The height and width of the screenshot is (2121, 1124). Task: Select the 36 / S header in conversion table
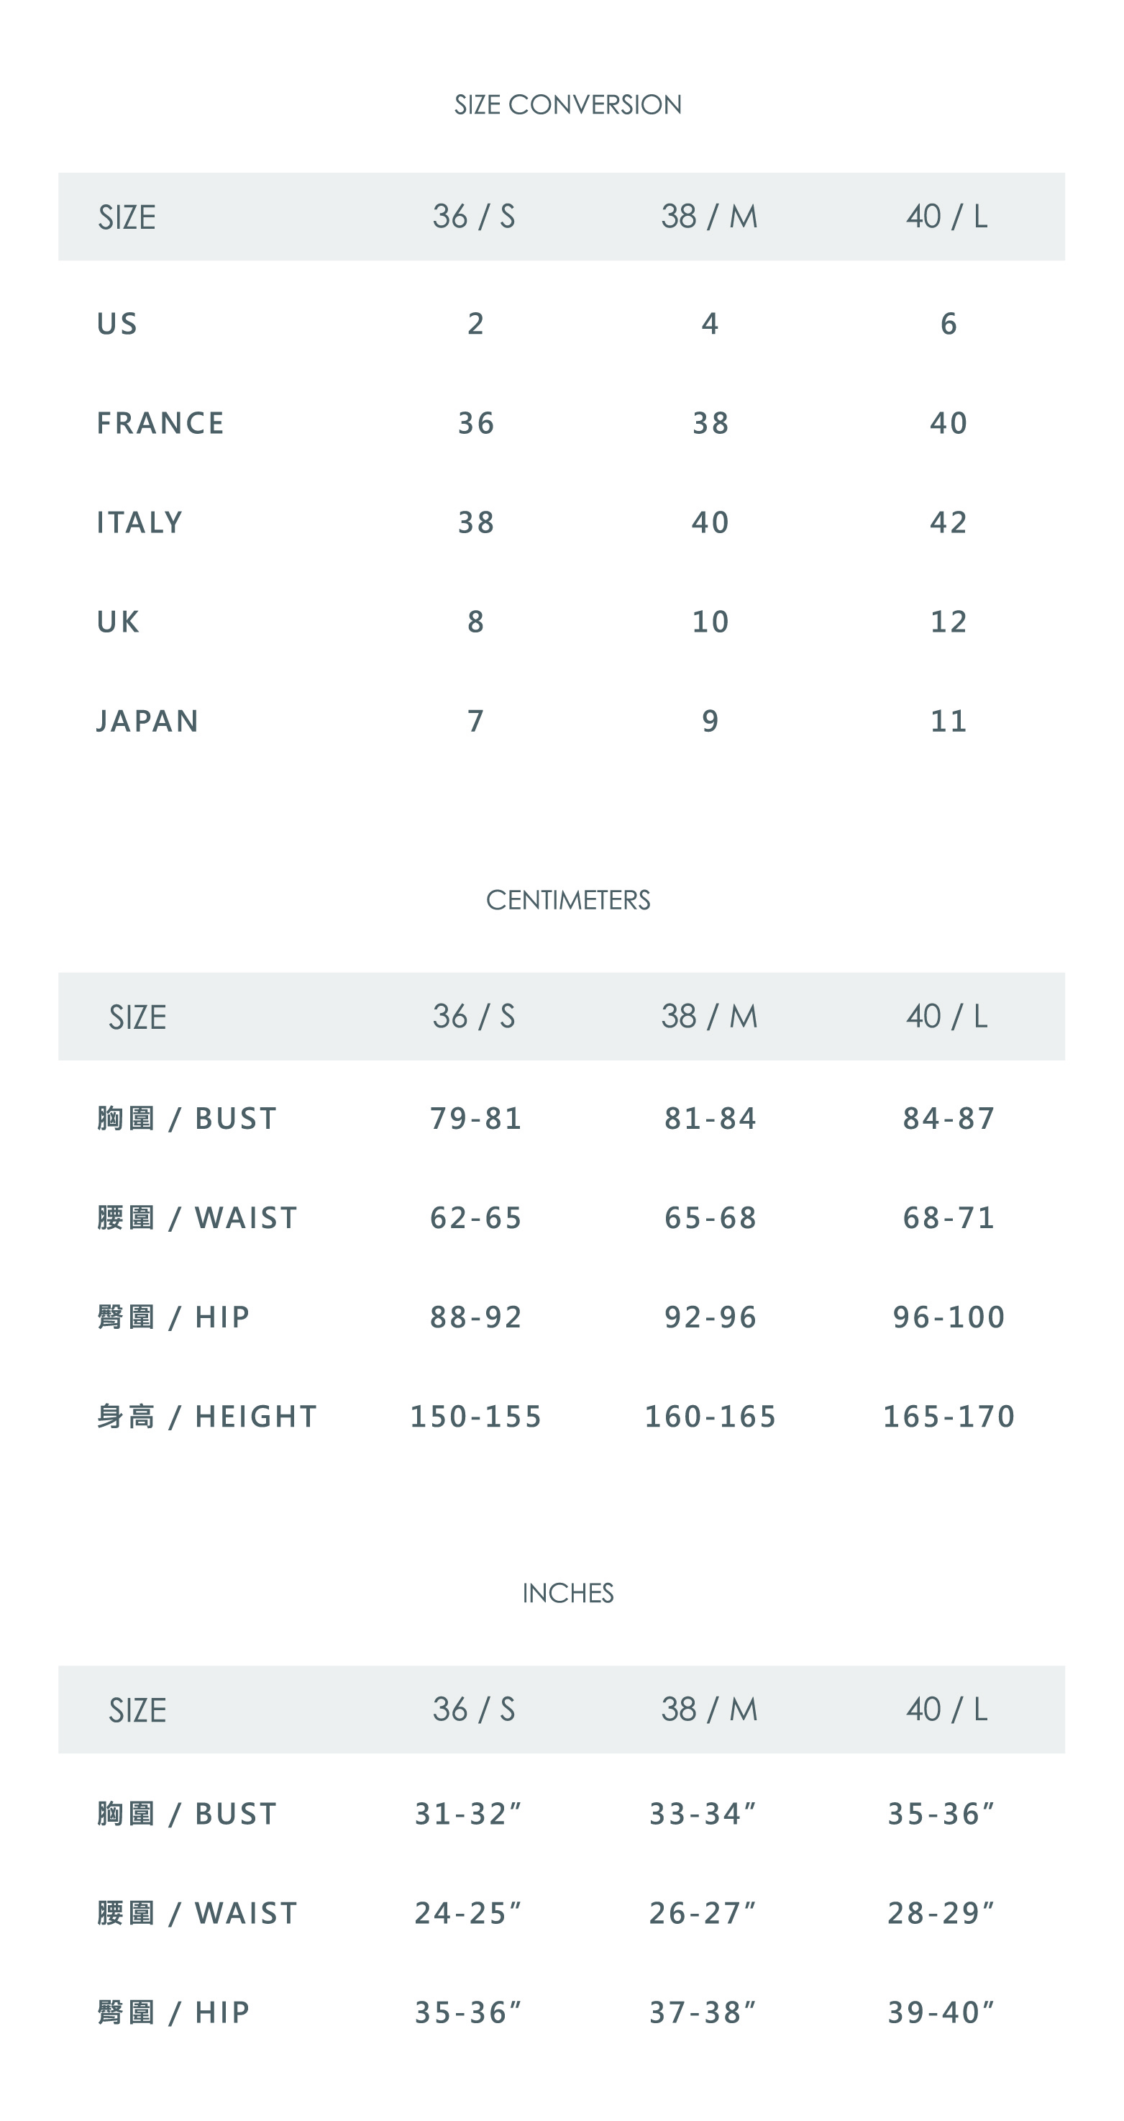tap(474, 217)
